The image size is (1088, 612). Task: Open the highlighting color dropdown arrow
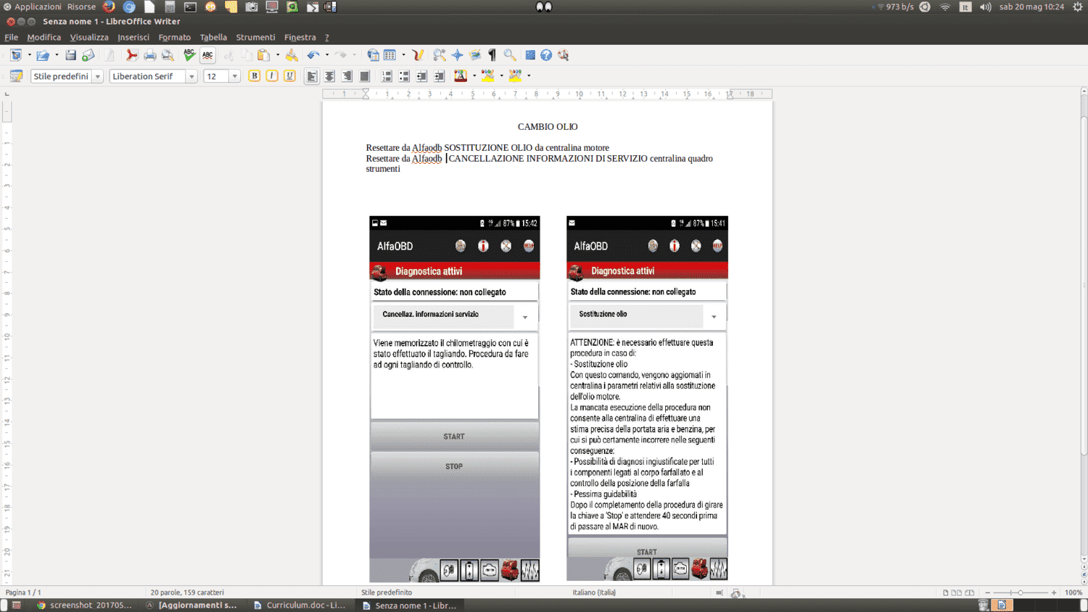pyautogui.click(x=501, y=75)
